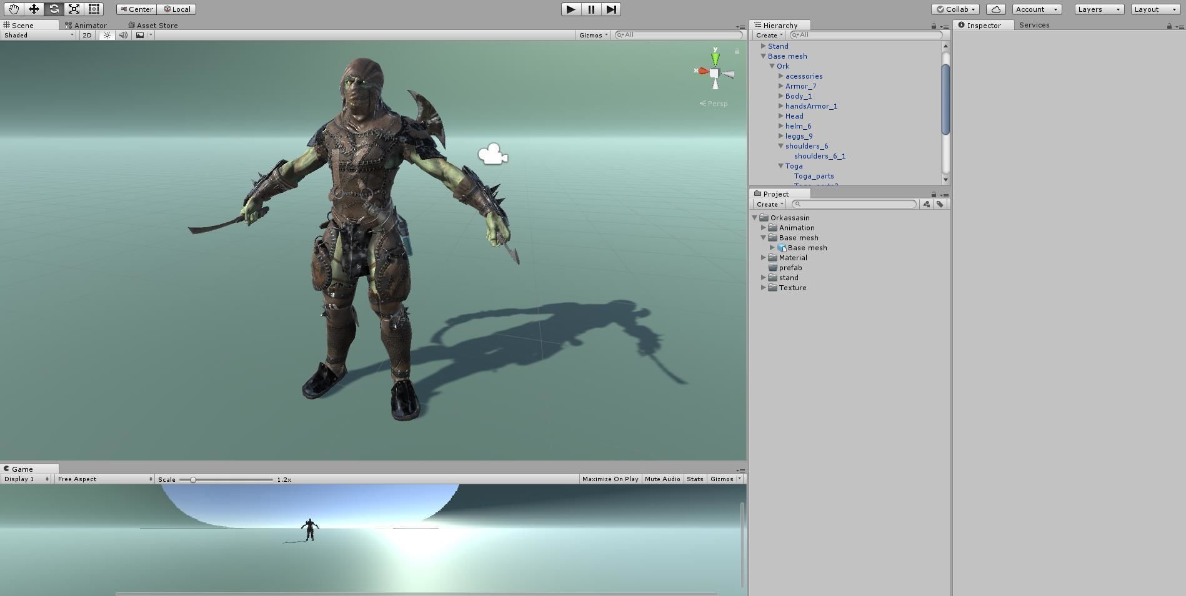This screenshot has height=596, width=1186.
Task: Expand the Armor_7 hierarchy item
Action: pos(781,86)
